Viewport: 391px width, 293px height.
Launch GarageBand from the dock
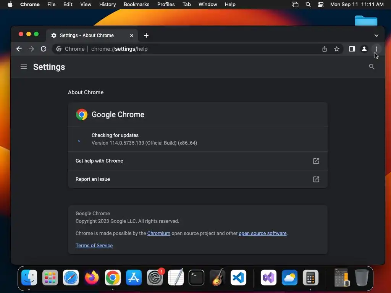(x=217, y=278)
